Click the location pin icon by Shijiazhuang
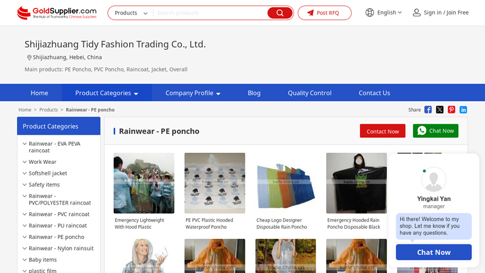This screenshot has width=485, height=273. coord(29,57)
